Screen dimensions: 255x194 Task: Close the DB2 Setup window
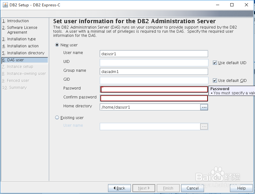pyautogui.click(x=246, y=5)
